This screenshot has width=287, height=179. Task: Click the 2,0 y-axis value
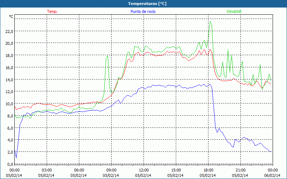tap(10, 152)
